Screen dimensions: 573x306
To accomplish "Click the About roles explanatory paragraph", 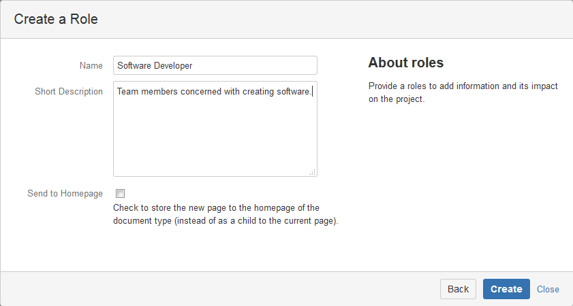I will pyautogui.click(x=463, y=92).
